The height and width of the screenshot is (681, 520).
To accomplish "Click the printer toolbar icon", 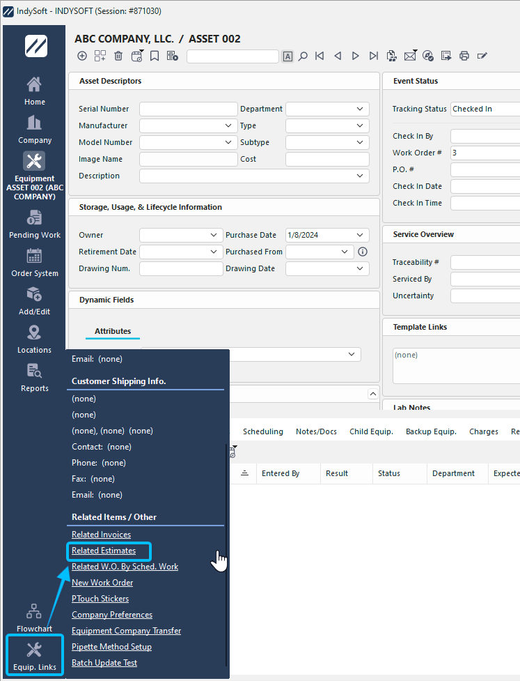I will coord(464,56).
